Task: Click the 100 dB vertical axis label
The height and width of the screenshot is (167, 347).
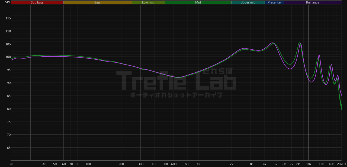Action: 8,57
